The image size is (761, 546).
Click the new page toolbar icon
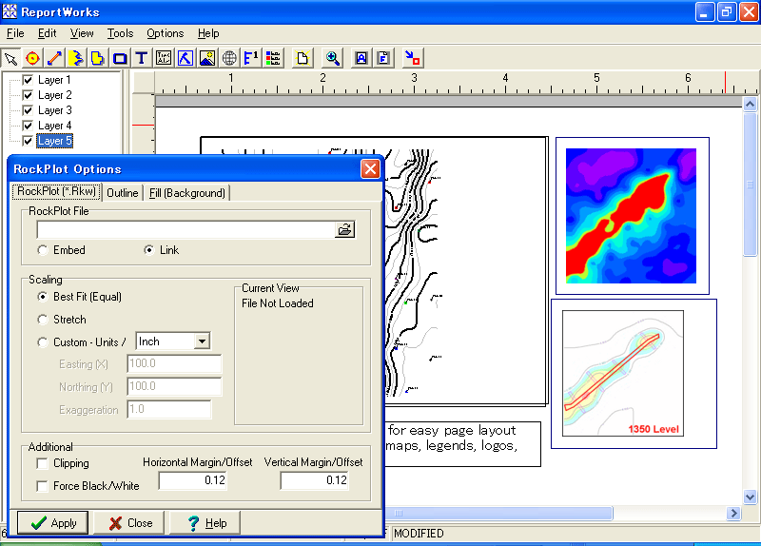[x=302, y=59]
